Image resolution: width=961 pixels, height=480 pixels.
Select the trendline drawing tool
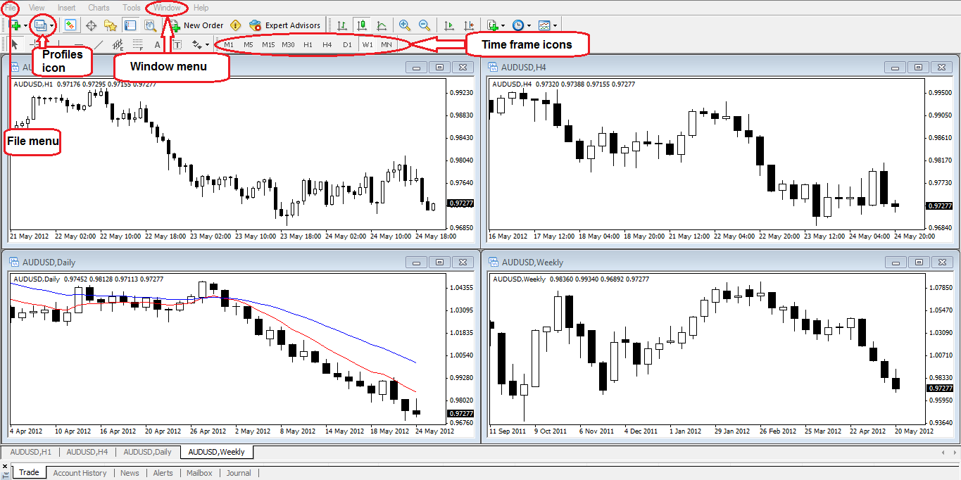[x=99, y=44]
